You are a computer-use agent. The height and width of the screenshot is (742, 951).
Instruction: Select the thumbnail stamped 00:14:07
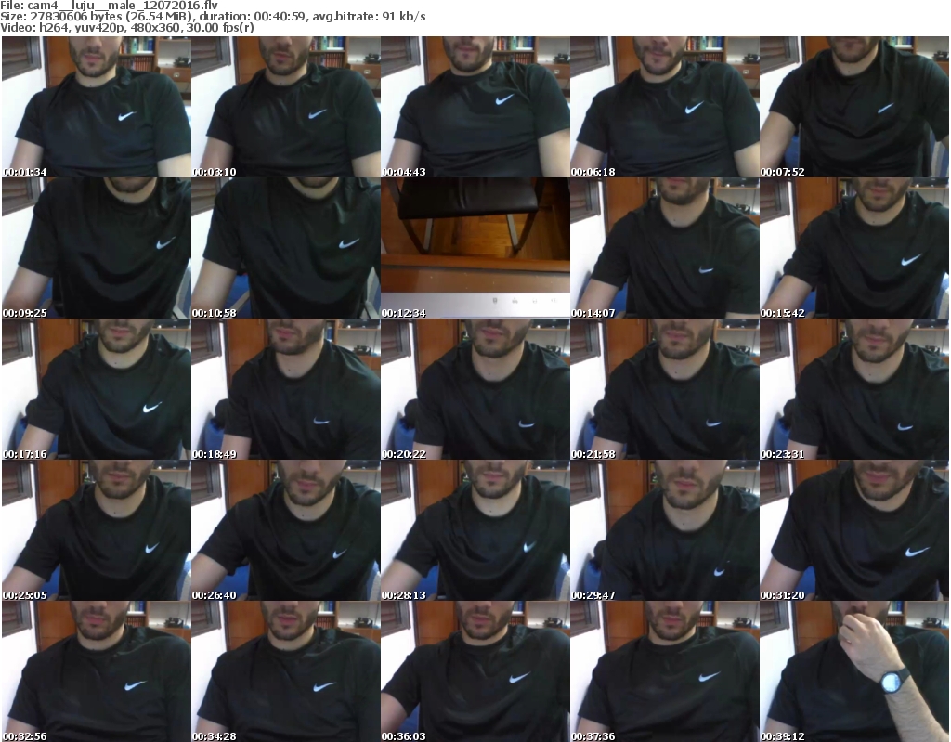pyautogui.click(x=665, y=248)
